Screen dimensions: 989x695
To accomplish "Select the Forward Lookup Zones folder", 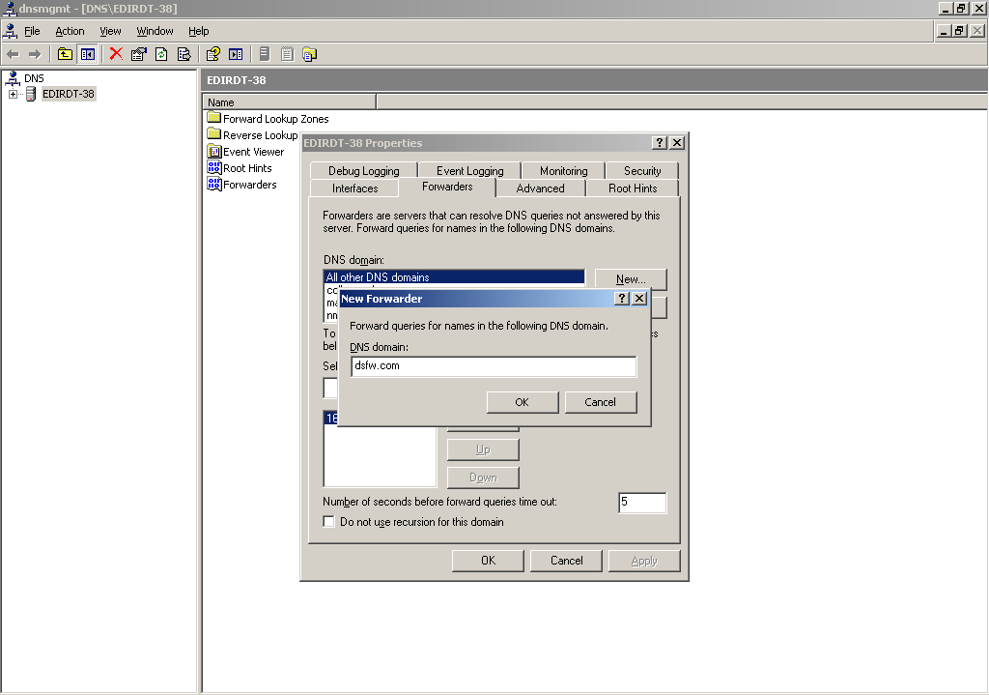I will (275, 119).
